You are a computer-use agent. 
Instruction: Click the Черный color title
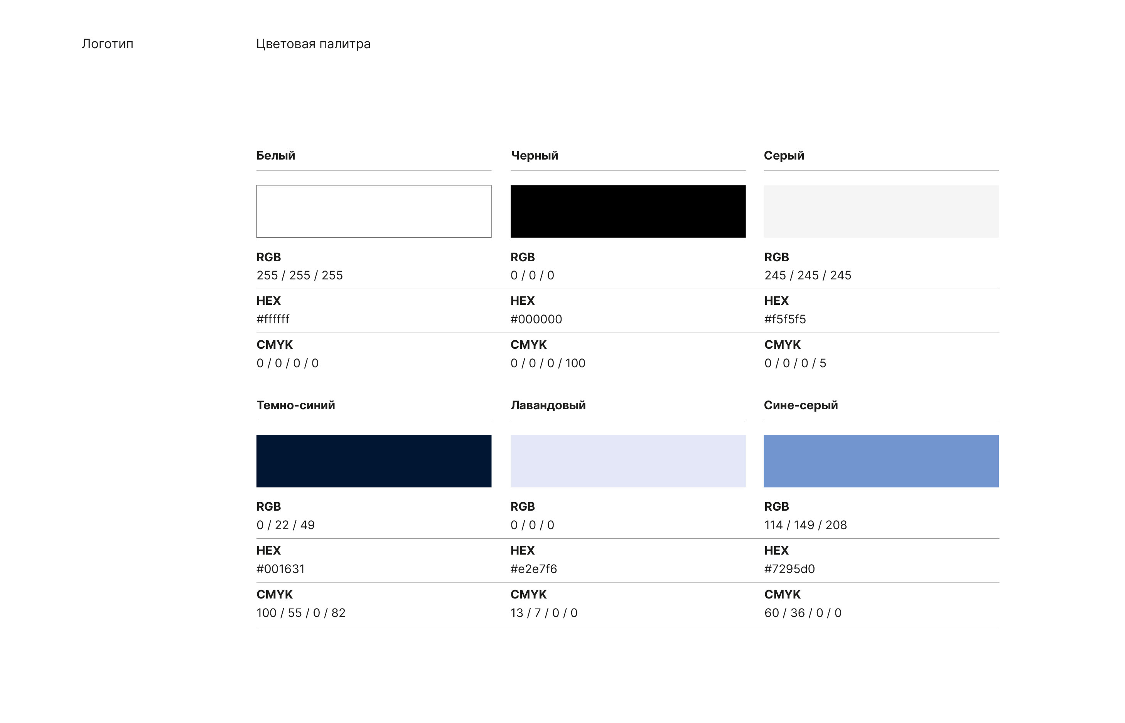pos(534,155)
